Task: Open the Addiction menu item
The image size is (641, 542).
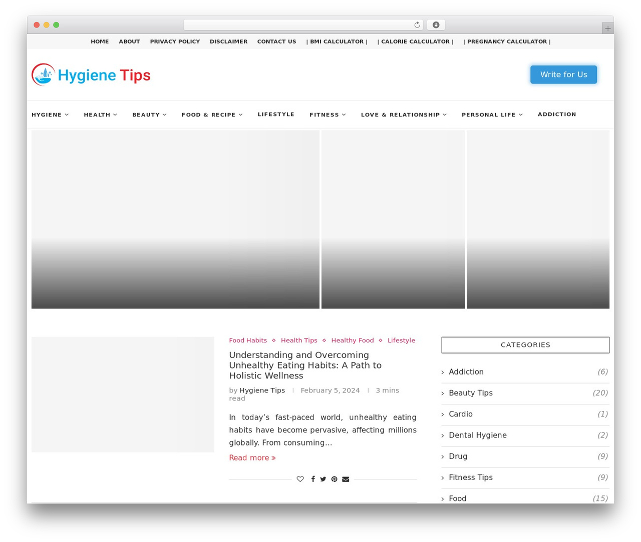Action: (557, 114)
